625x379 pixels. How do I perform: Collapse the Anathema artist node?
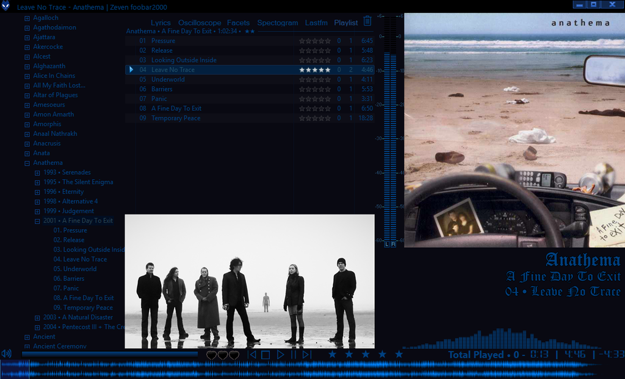point(27,163)
